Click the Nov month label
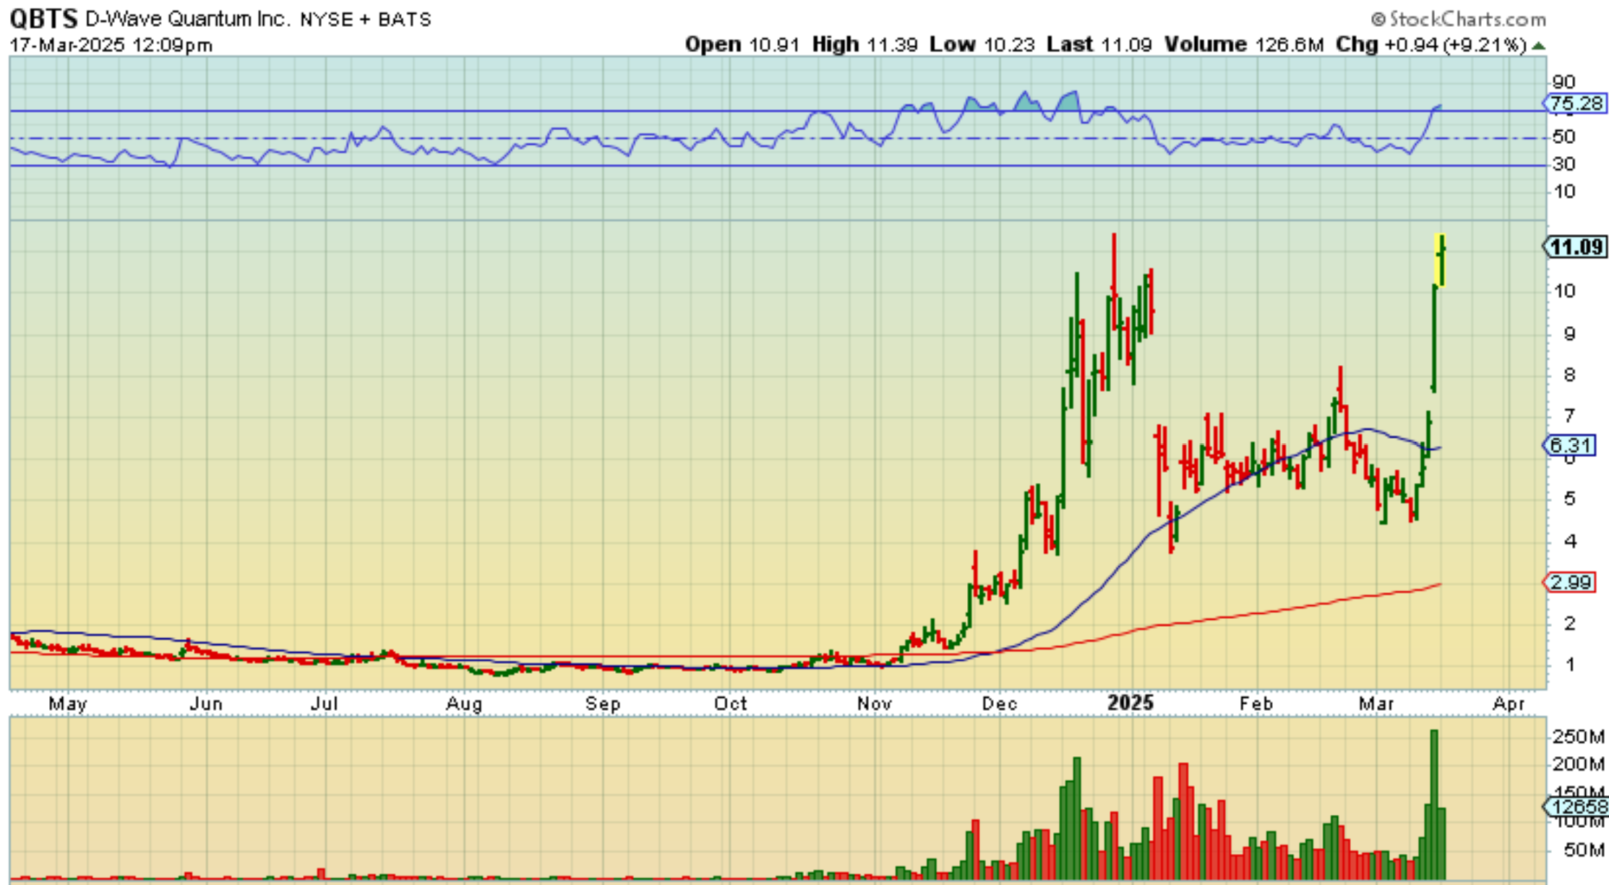The width and height of the screenshot is (1609, 885). click(874, 704)
